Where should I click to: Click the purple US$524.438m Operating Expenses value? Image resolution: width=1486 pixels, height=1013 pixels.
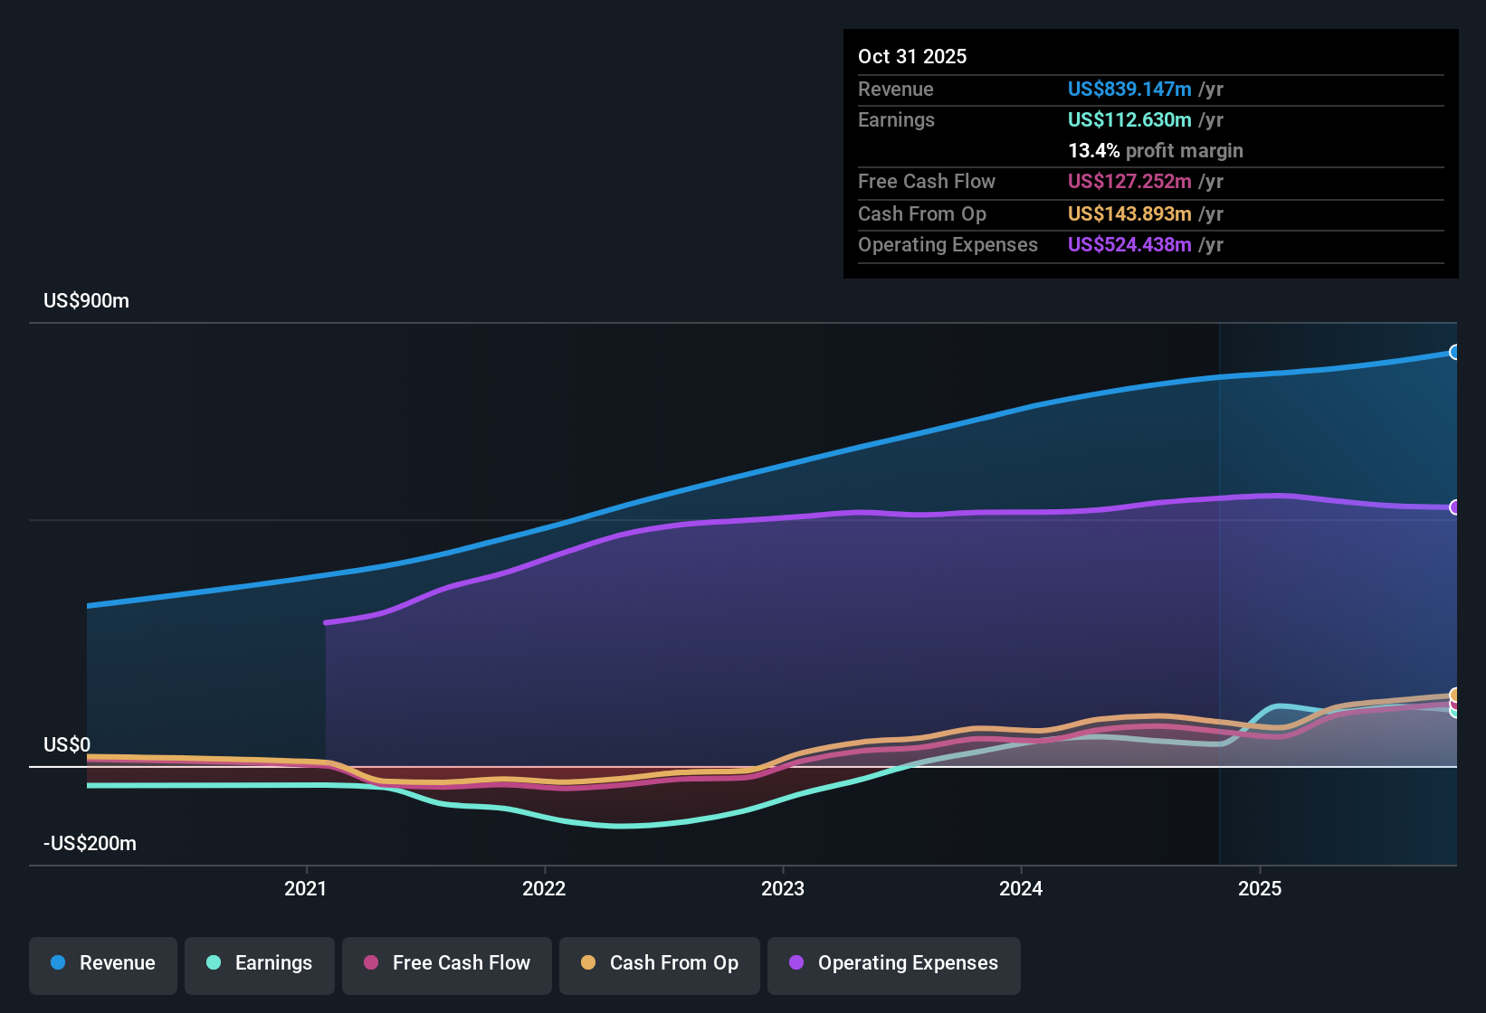[x=1129, y=244]
